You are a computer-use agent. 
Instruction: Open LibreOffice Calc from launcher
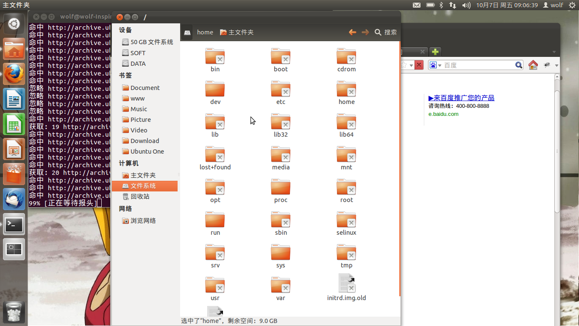pyautogui.click(x=14, y=124)
